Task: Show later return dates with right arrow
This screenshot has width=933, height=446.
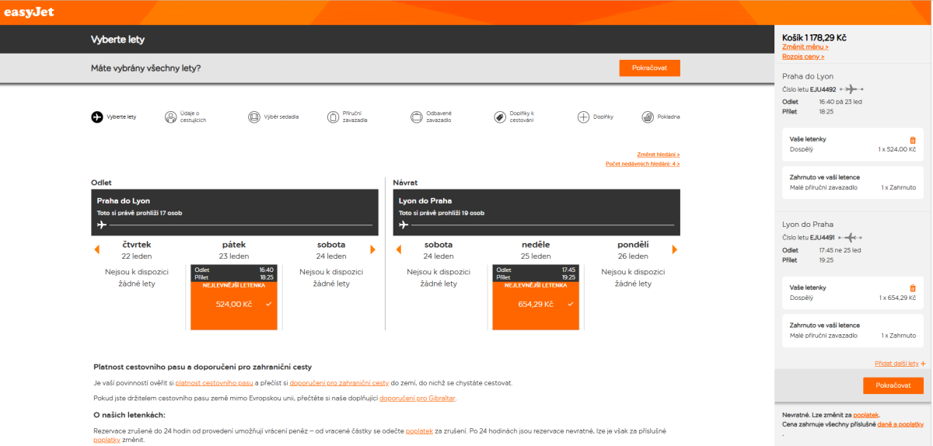Action: pos(674,249)
